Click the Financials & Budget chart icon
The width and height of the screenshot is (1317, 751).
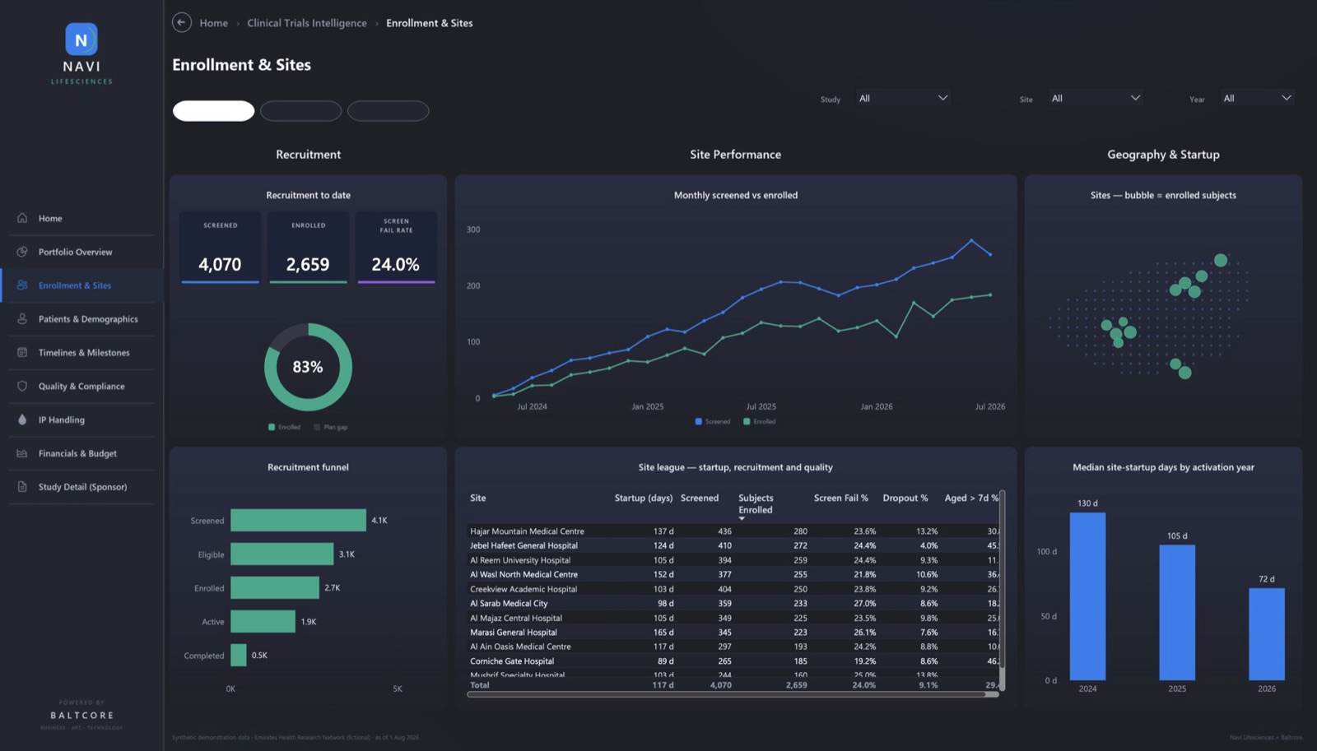tap(22, 453)
